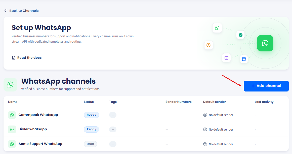Click the large green WhatsApp logo tile

click(x=265, y=43)
